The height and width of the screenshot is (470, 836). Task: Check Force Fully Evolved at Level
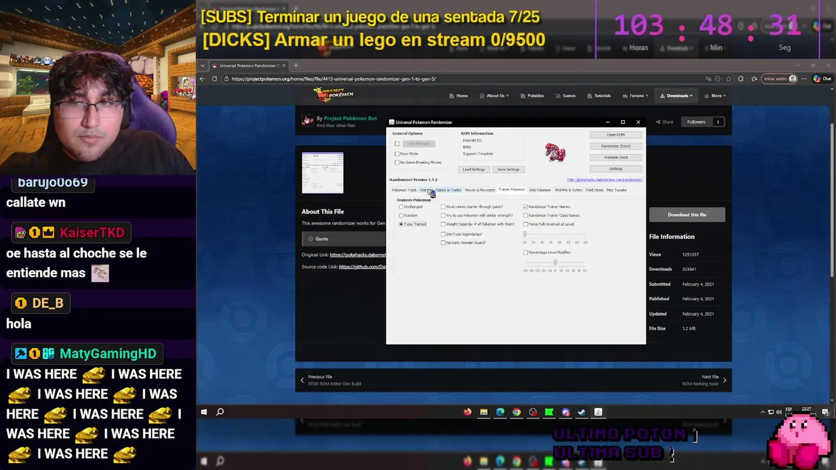(526, 224)
